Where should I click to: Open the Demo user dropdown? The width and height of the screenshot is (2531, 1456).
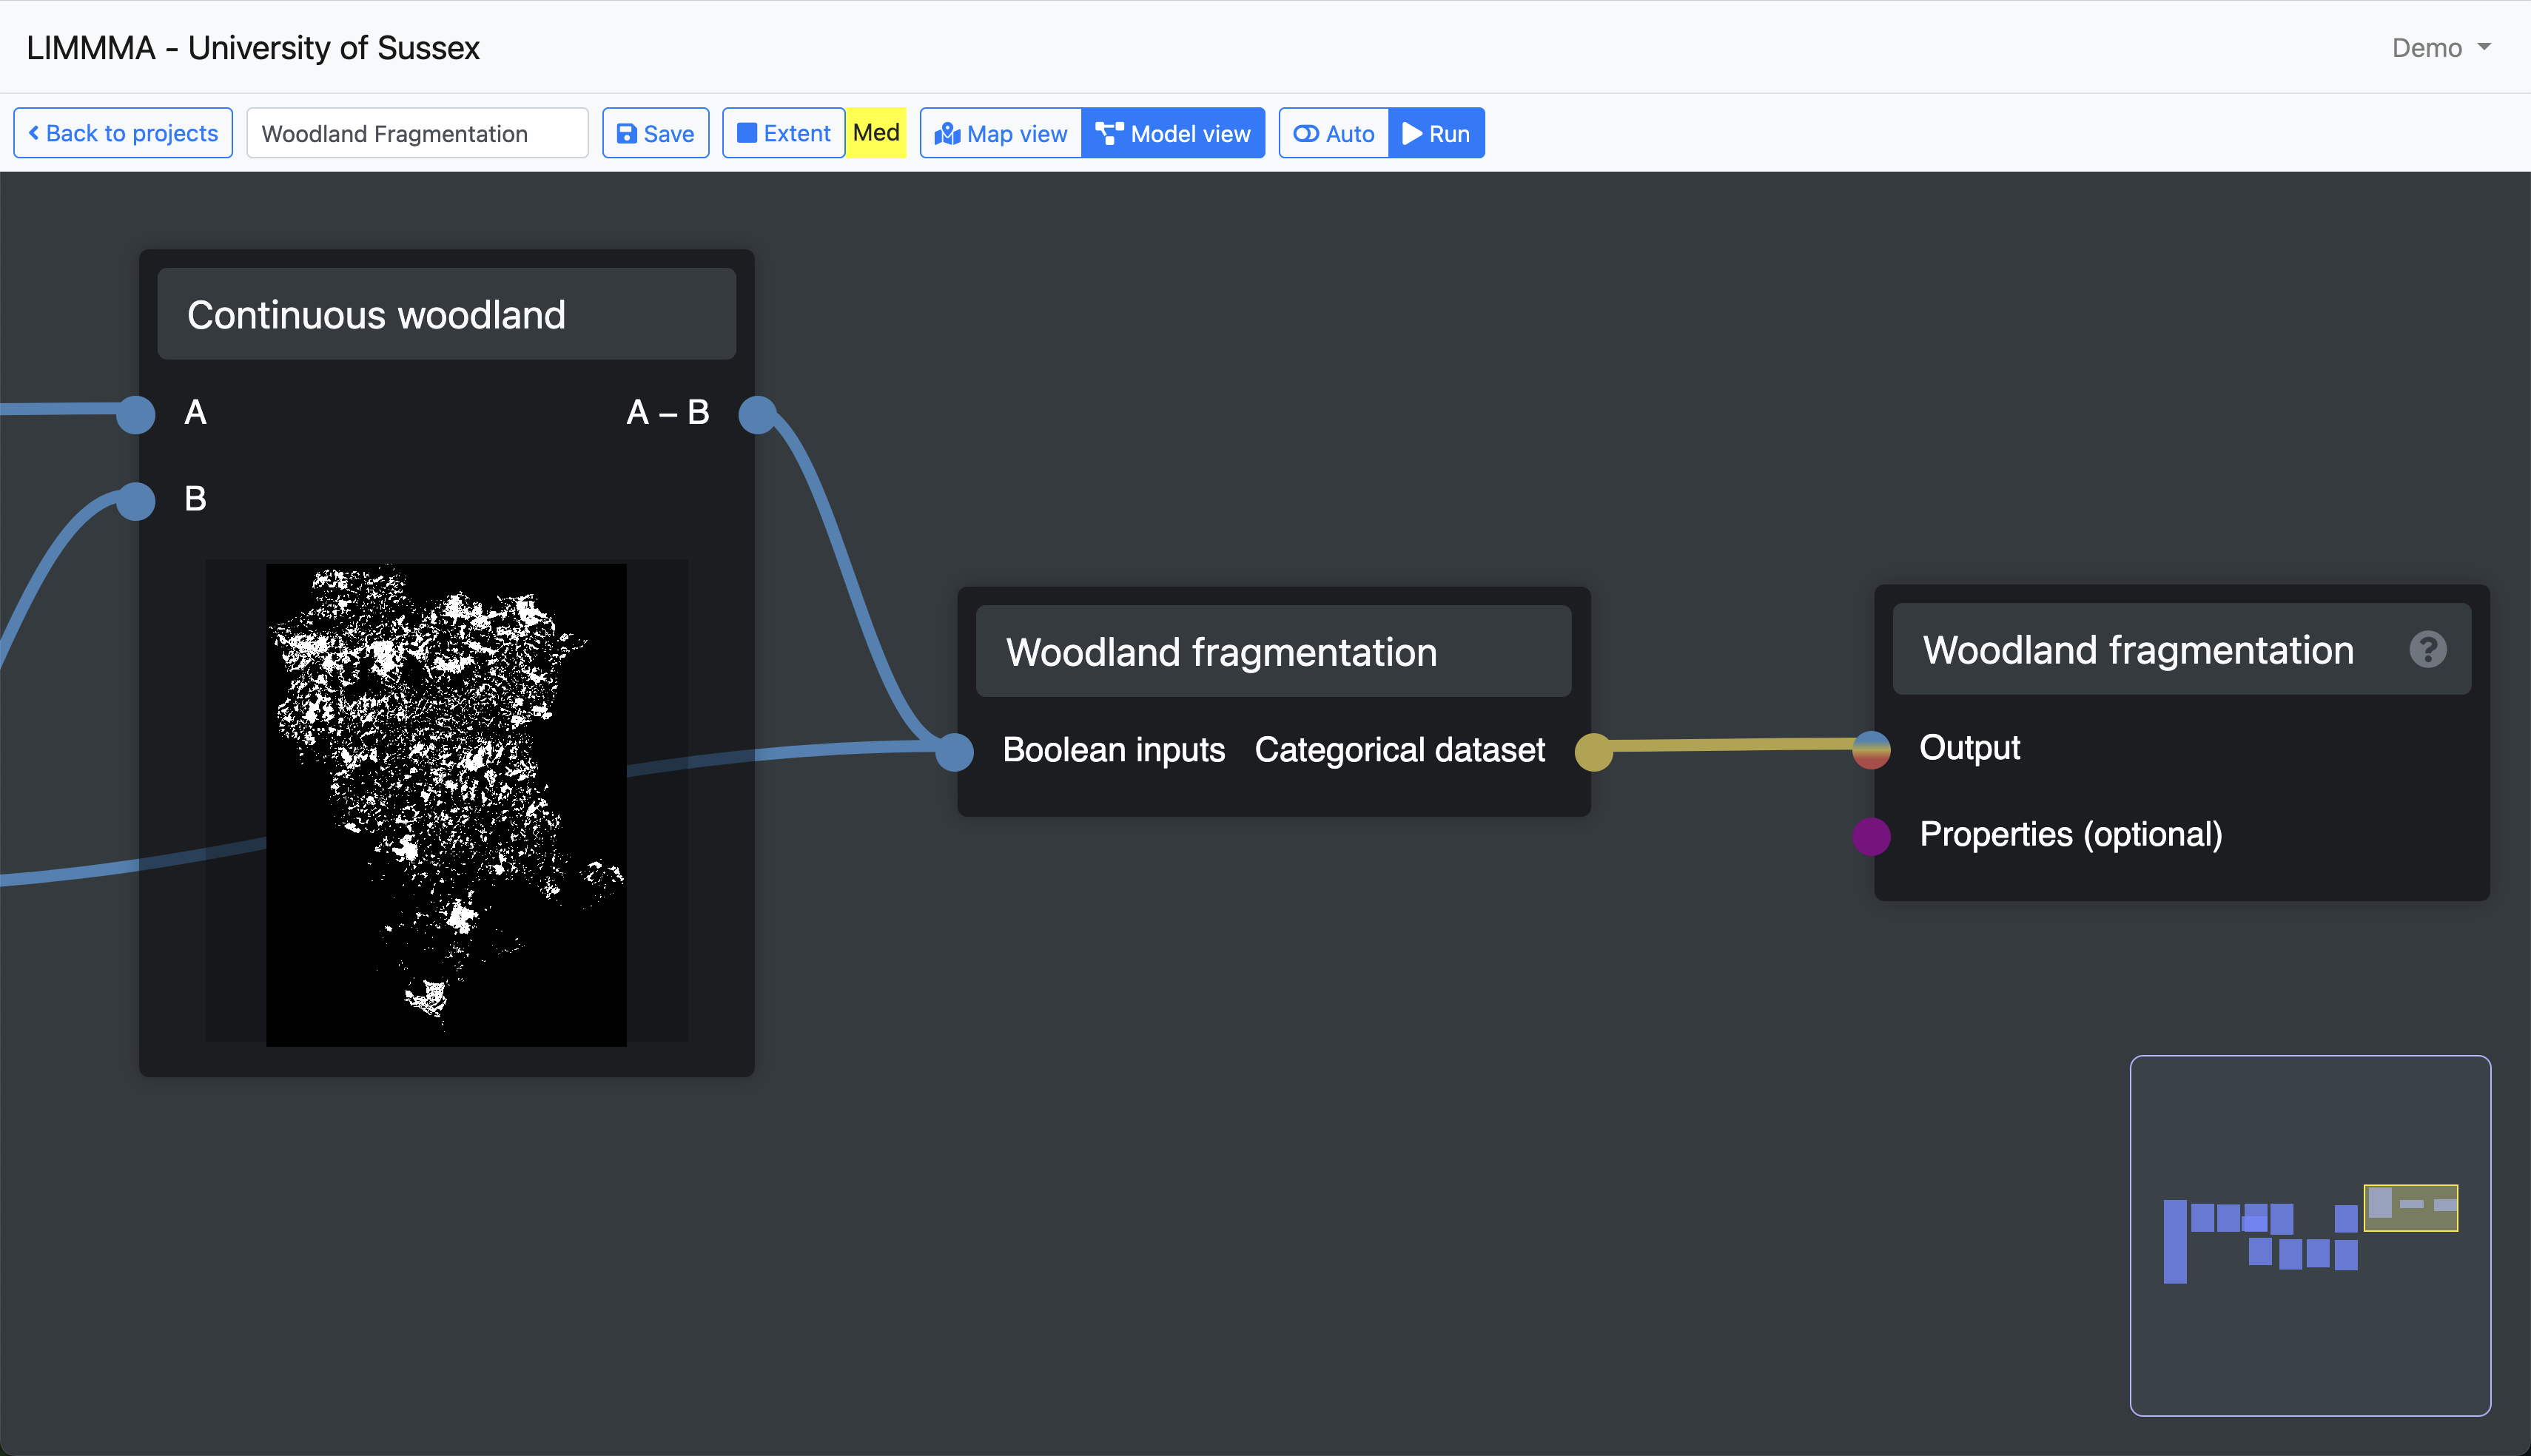pyautogui.click(x=2440, y=48)
